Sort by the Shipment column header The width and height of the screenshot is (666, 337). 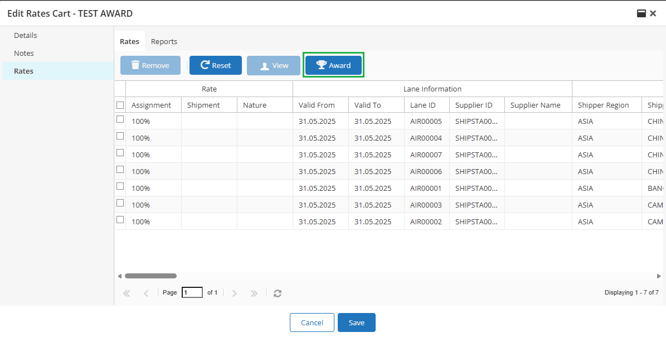pos(209,105)
